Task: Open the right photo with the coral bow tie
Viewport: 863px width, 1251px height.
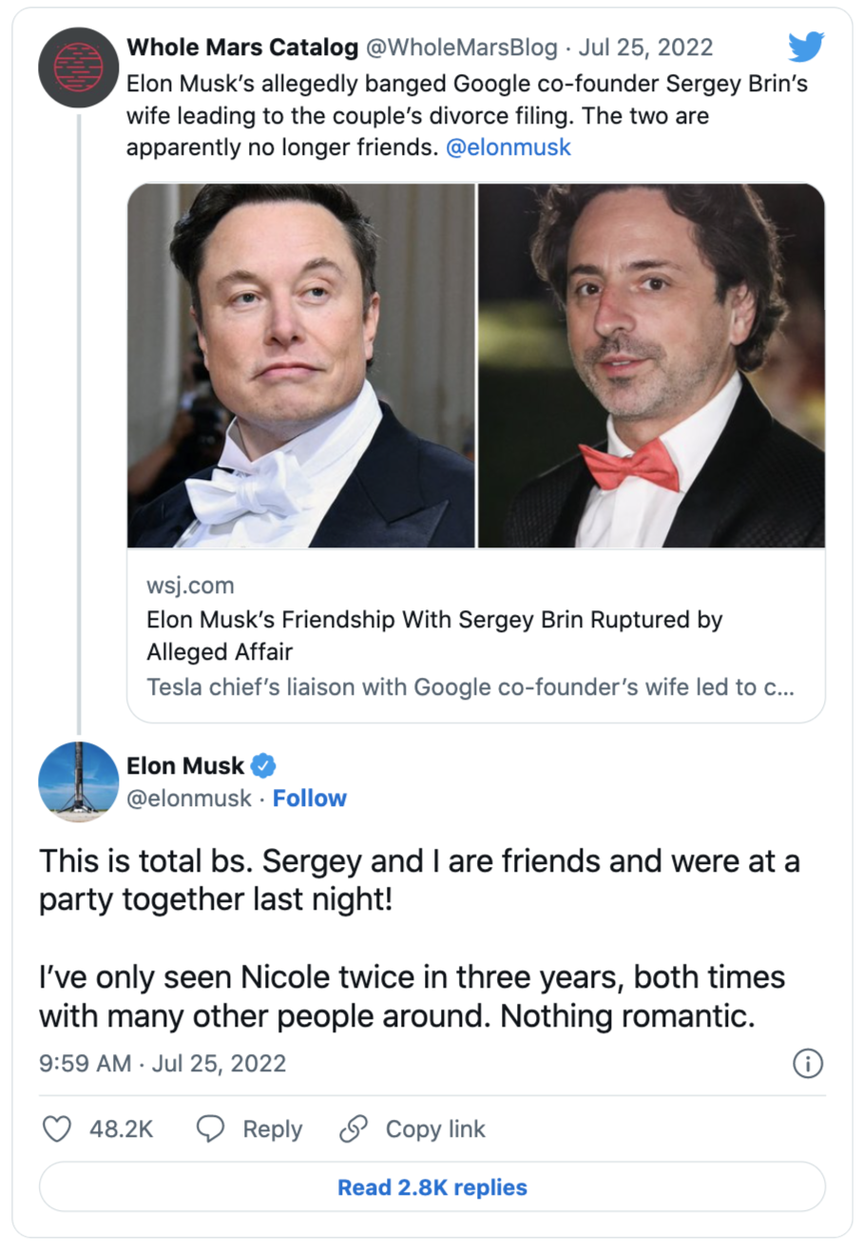Action: click(x=651, y=366)
